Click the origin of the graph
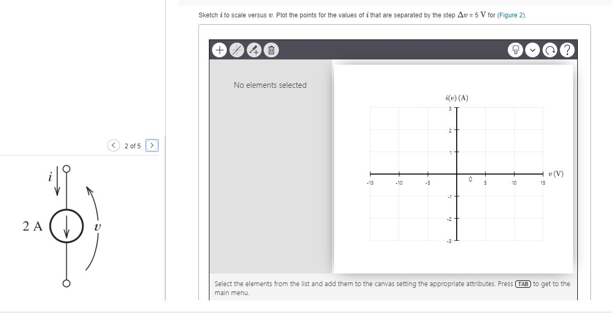The image size is (612, 314). [457, 175]
